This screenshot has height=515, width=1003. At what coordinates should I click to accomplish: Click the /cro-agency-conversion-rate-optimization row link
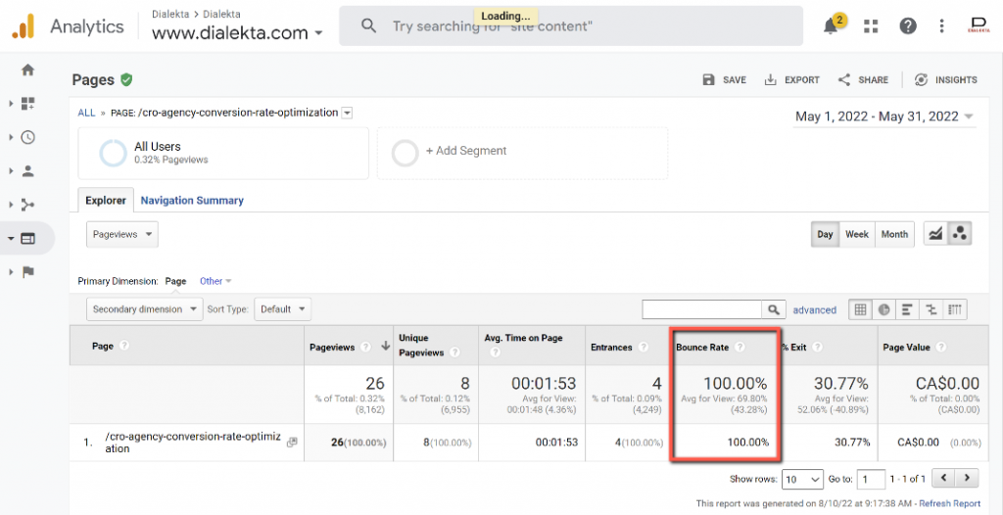pyautogui.click(x=193, y=443)
